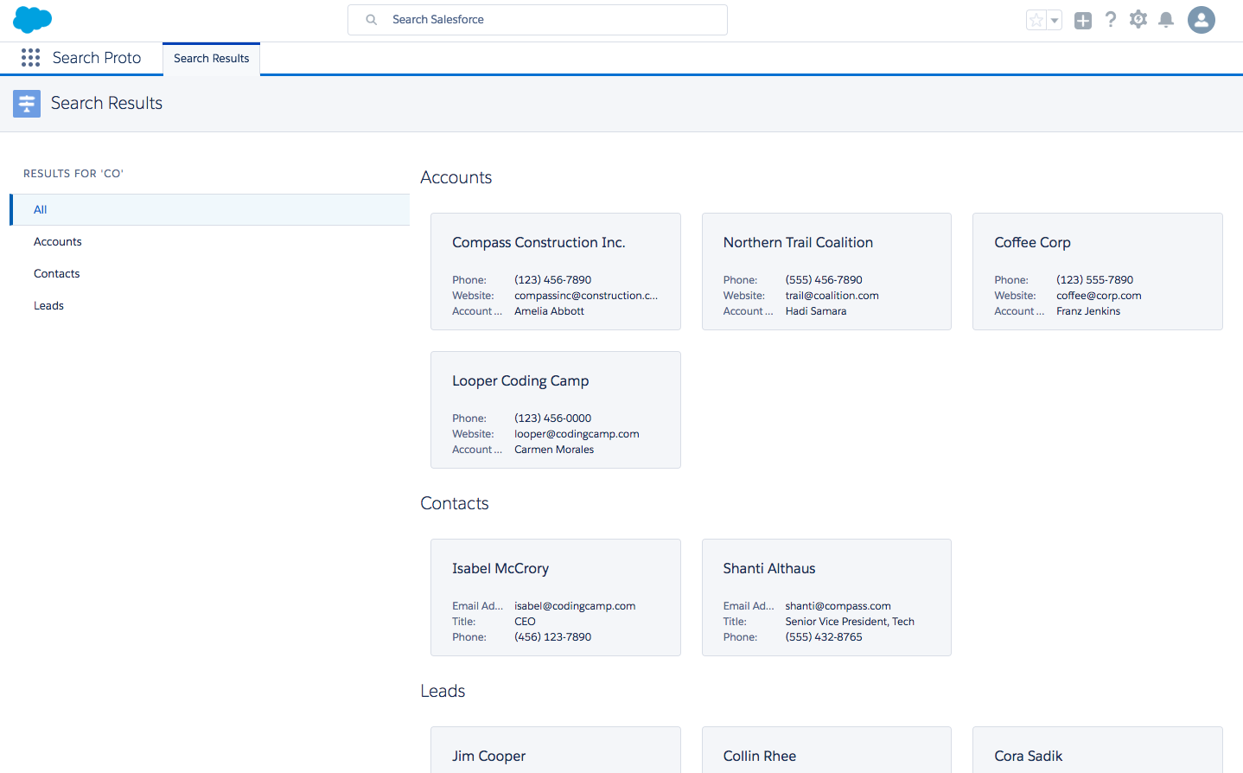Filter results by Contacts

[210, 274]
